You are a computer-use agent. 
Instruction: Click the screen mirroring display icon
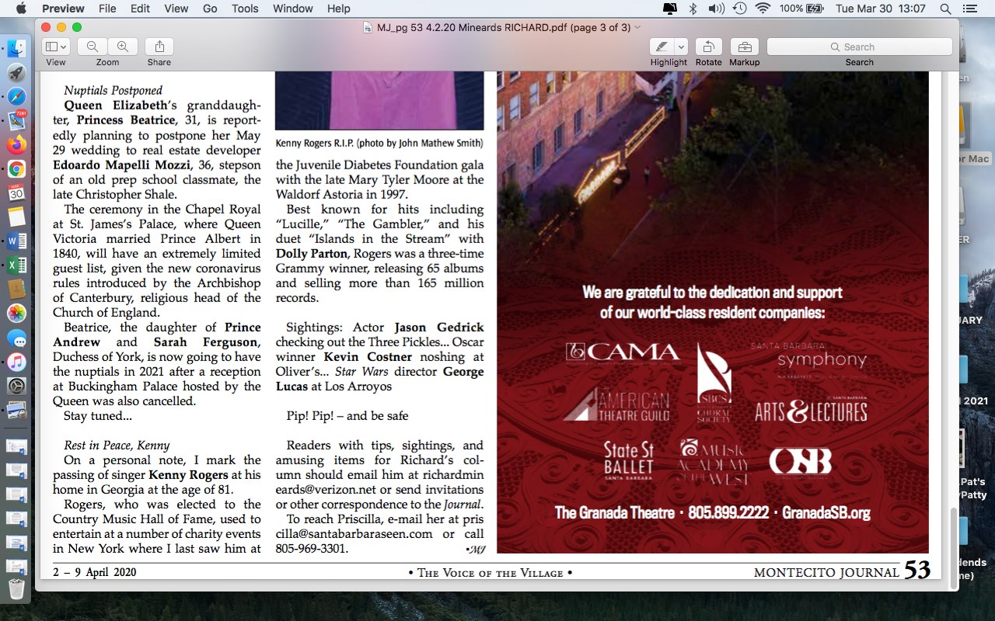click(x=669, y=9)
